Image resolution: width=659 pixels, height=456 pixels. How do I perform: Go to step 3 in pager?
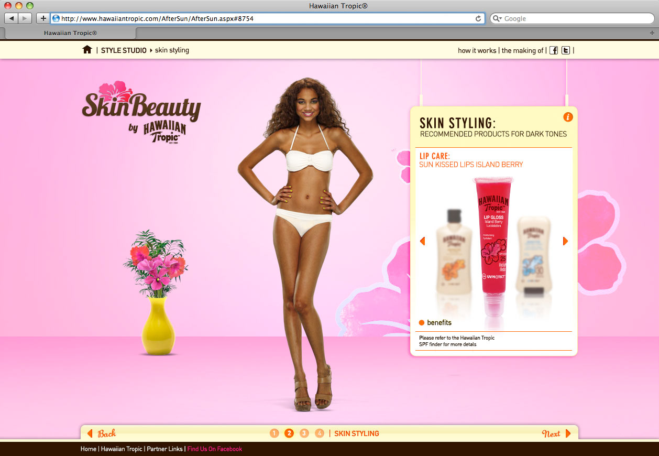pos(304,433)
